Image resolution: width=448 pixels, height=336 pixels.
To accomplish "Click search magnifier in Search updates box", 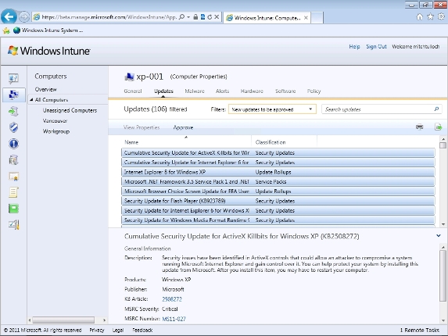I will (436, 109).
